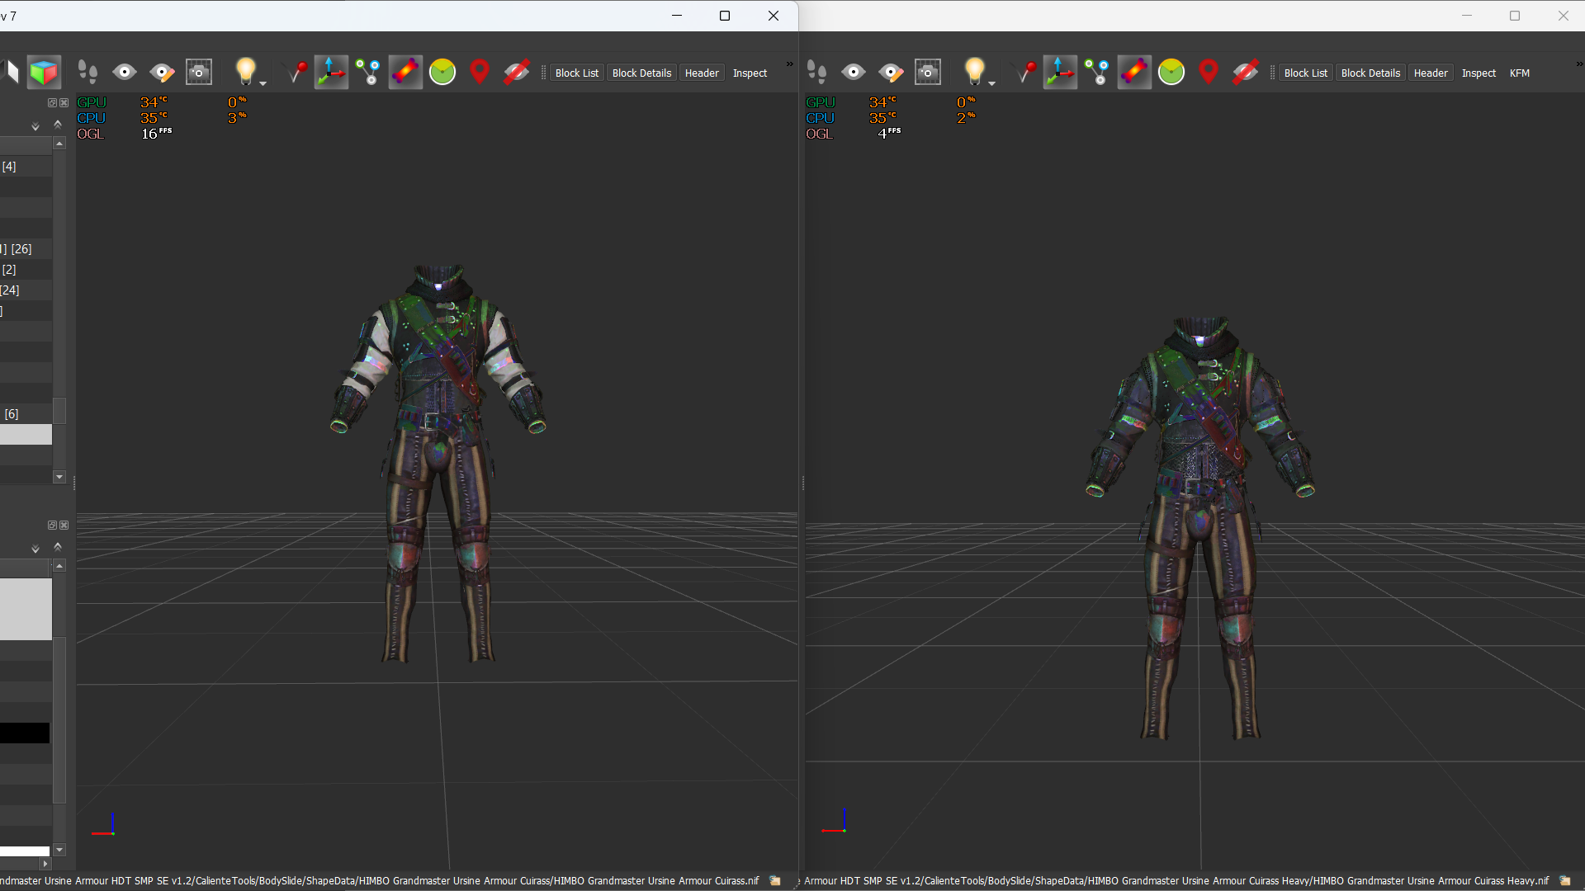Click the black color swatch in left panel

[x=25, y=733]
